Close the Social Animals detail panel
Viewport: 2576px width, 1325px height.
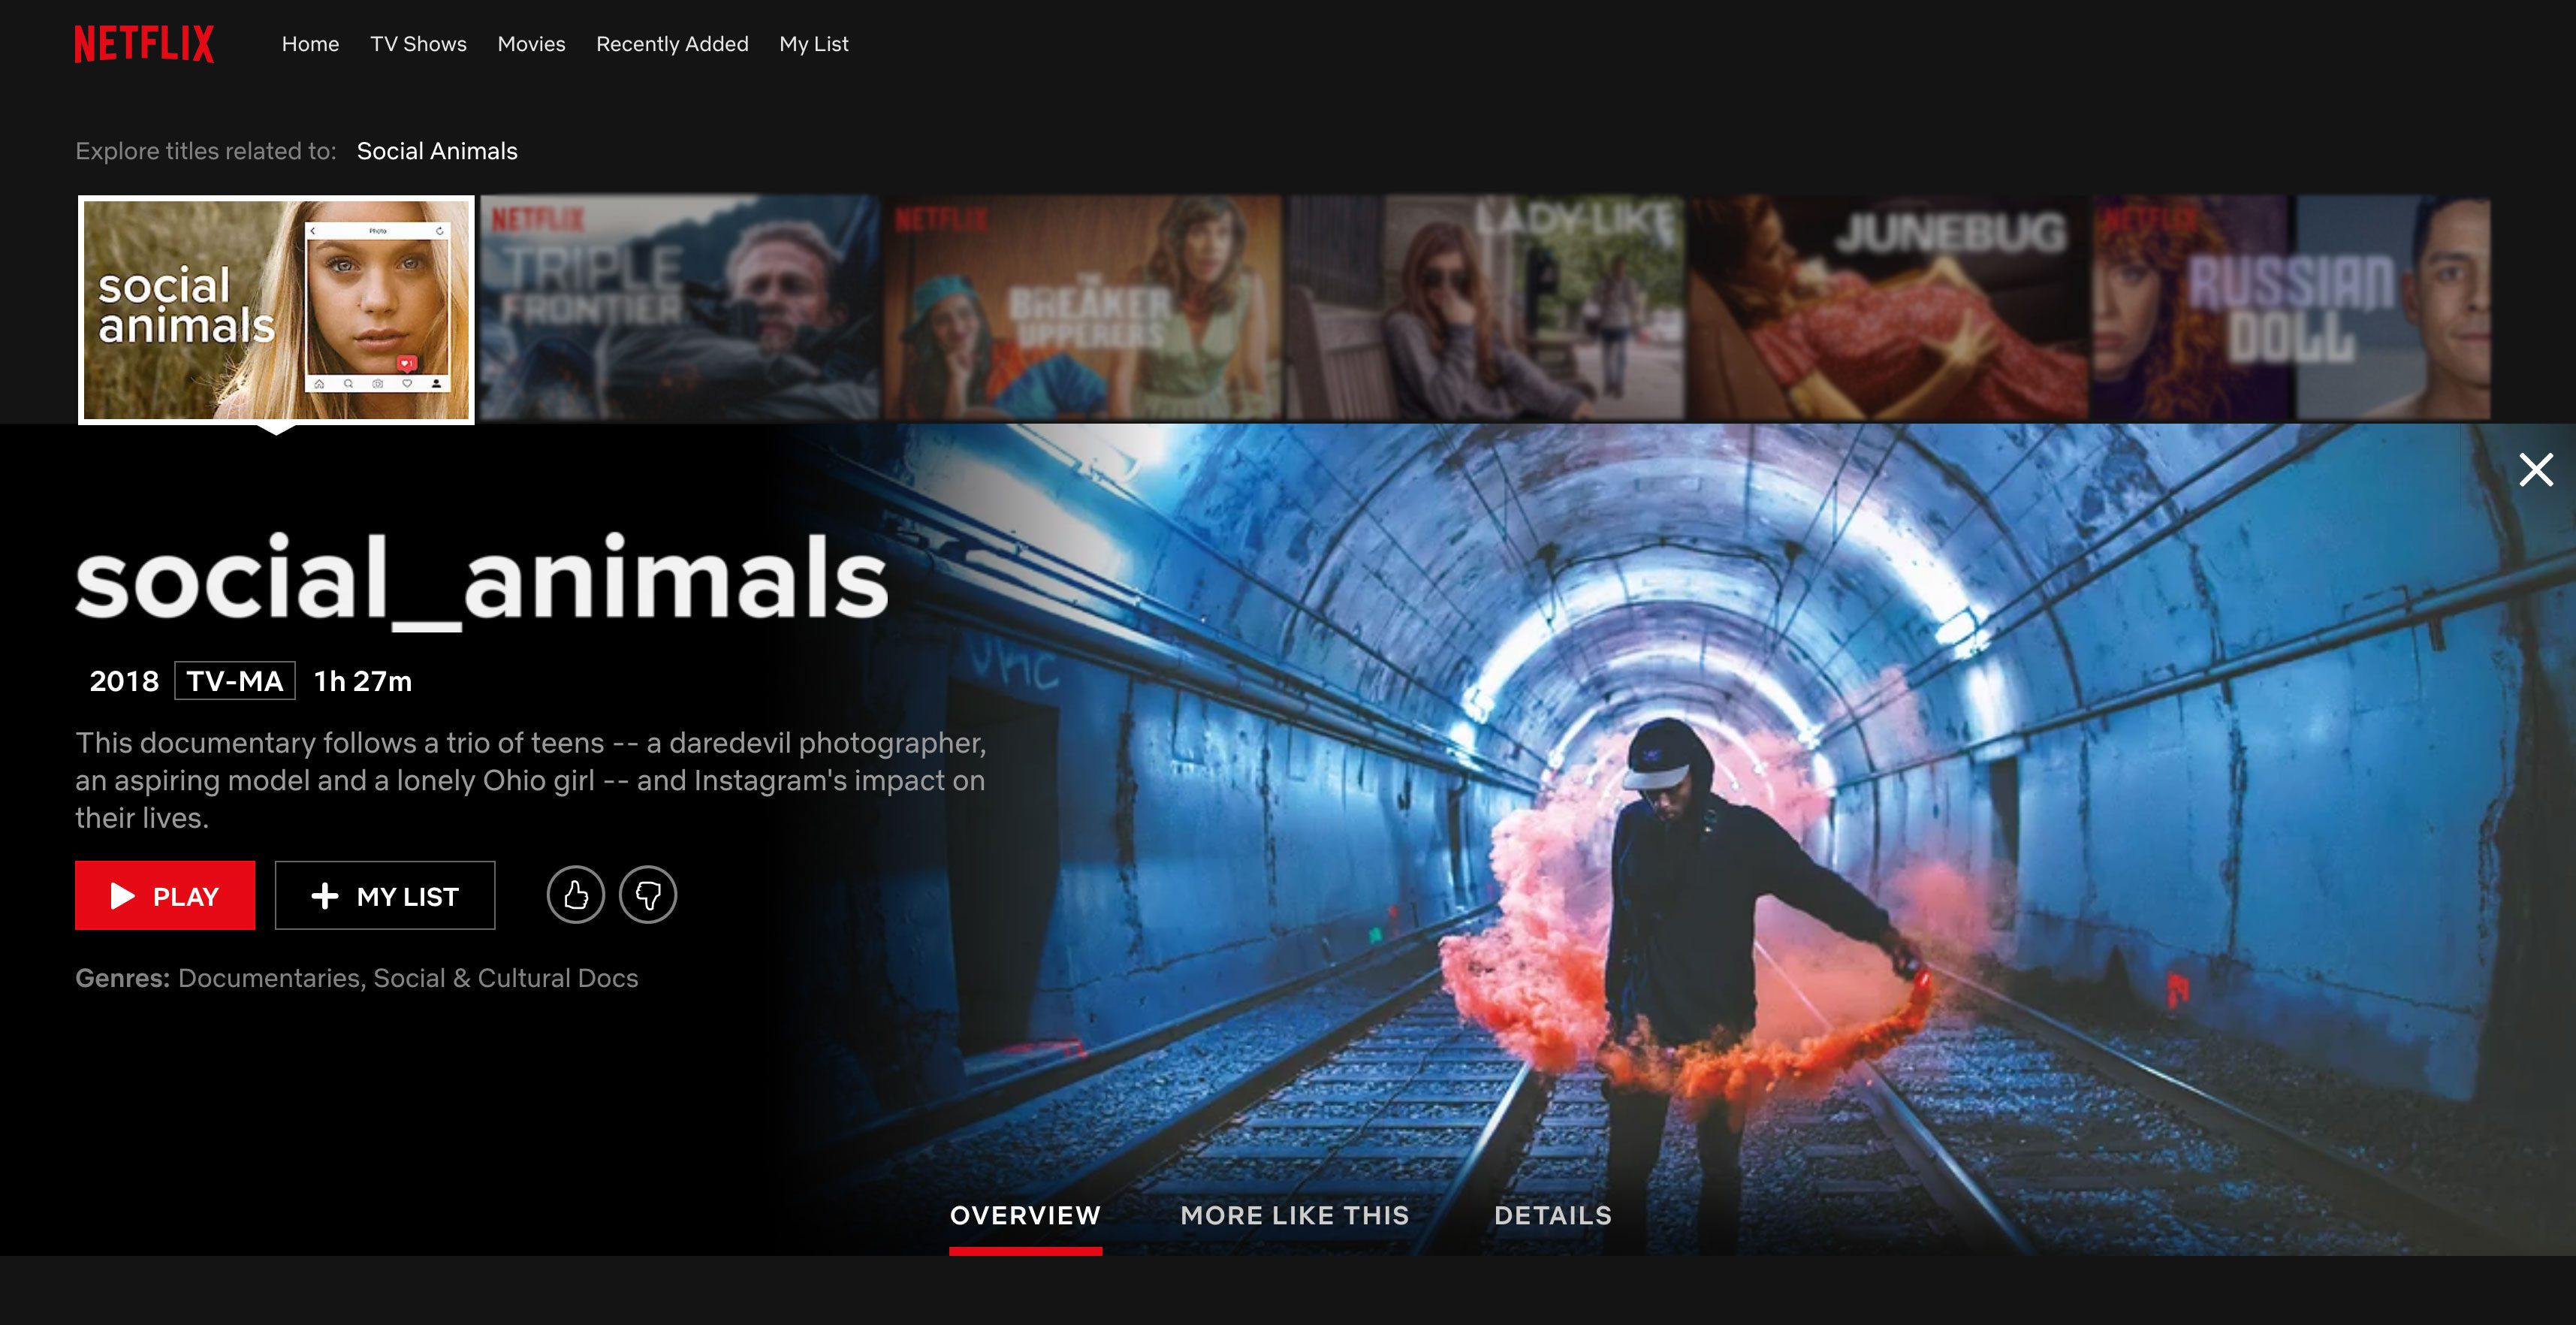pyautogui.click(x=2535, y=469)
